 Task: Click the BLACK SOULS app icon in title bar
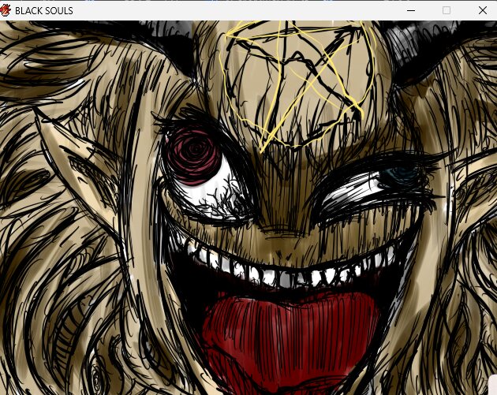pos(5,10)
